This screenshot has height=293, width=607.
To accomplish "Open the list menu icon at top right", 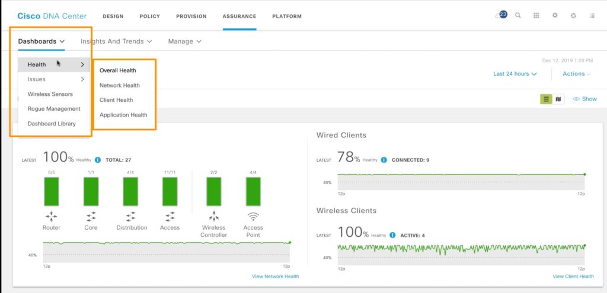I will coord(592,16).
